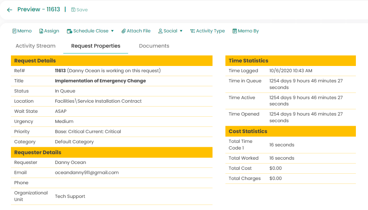Click the Save button label
This screenshot has height=210, width=368.
coord(82,10)
